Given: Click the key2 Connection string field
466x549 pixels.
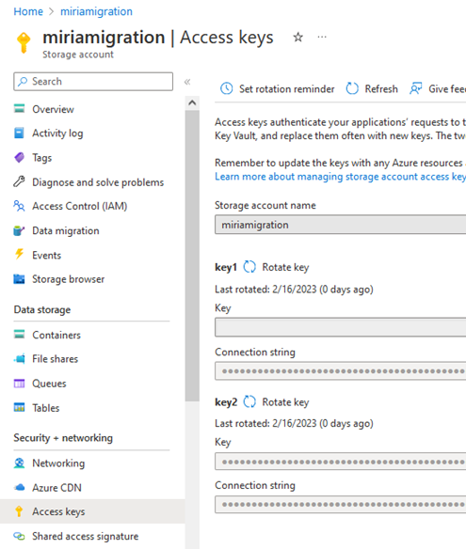Looking at the screenshot, I should tap(340, 504).
